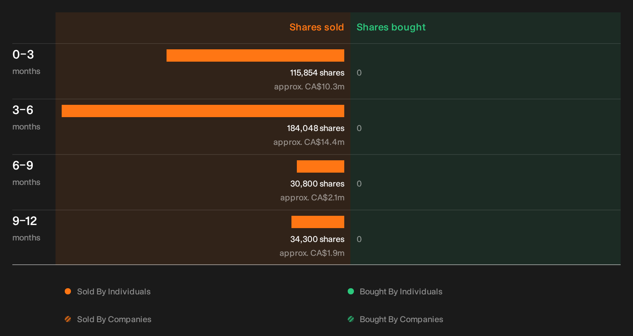Click the 34,300 shares value
Image resolution: width=633 pixels, height=336 pixels.
point(317,239)
